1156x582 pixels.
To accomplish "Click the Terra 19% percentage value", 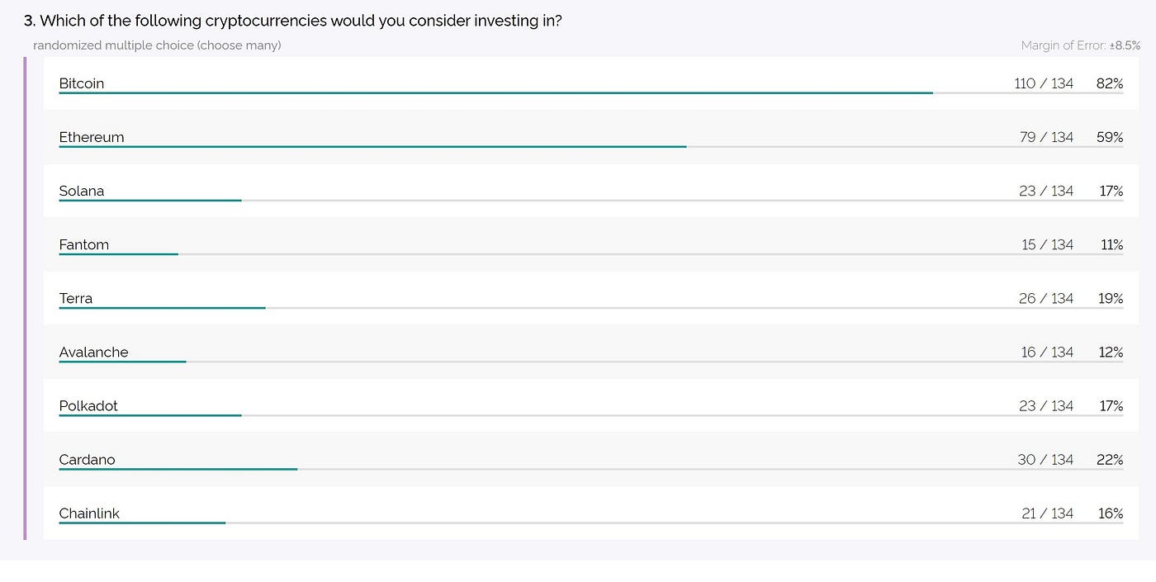I will [x=1111, y=298].
